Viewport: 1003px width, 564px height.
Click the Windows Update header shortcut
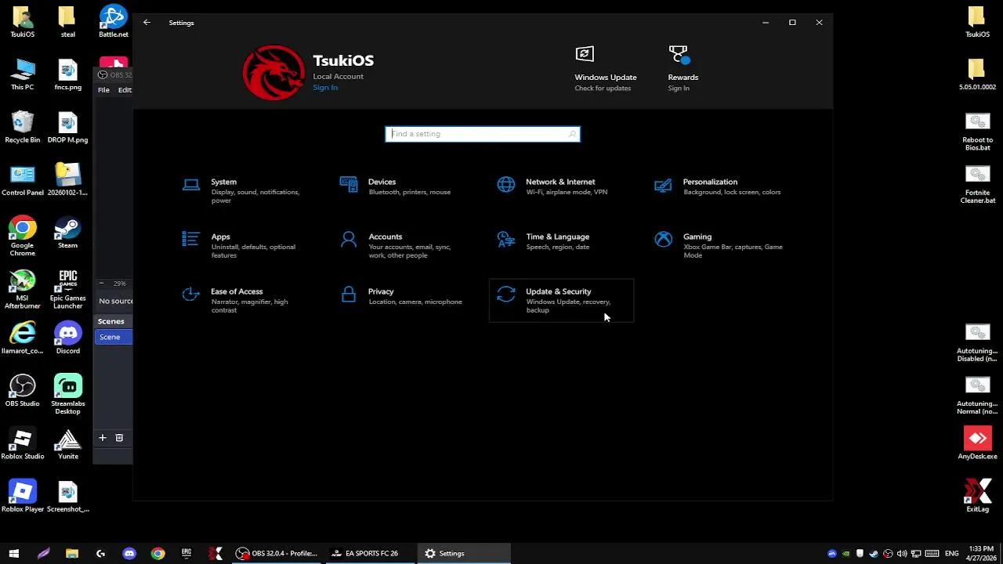coord(605,69)
